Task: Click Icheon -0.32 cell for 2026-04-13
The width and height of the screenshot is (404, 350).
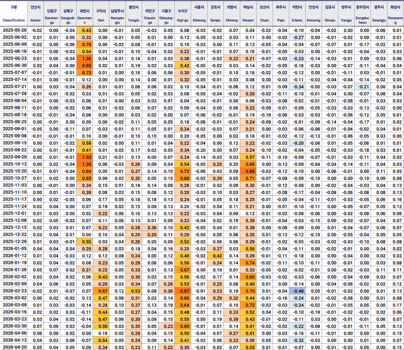Action: point(297,340)
